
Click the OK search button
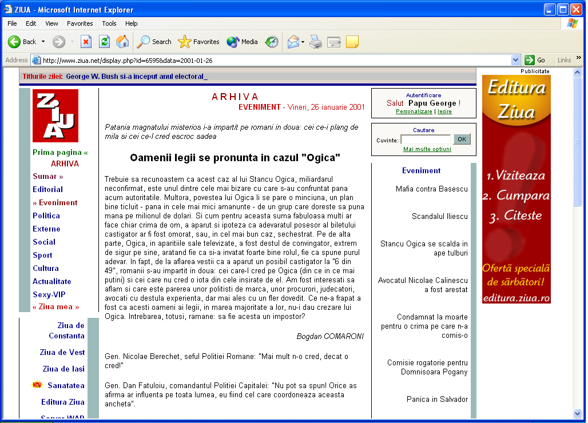pos(462,139)
